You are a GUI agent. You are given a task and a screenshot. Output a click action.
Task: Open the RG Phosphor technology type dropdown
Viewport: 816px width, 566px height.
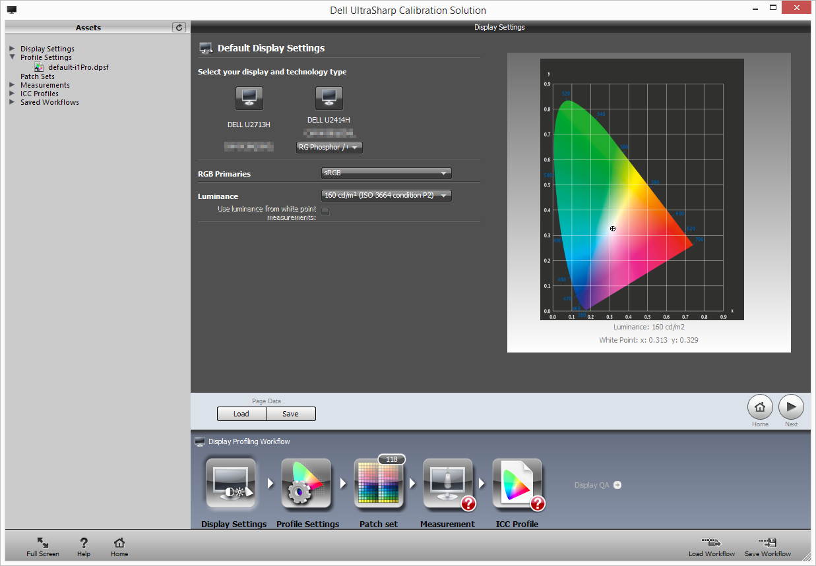click(x=329, y=148)
